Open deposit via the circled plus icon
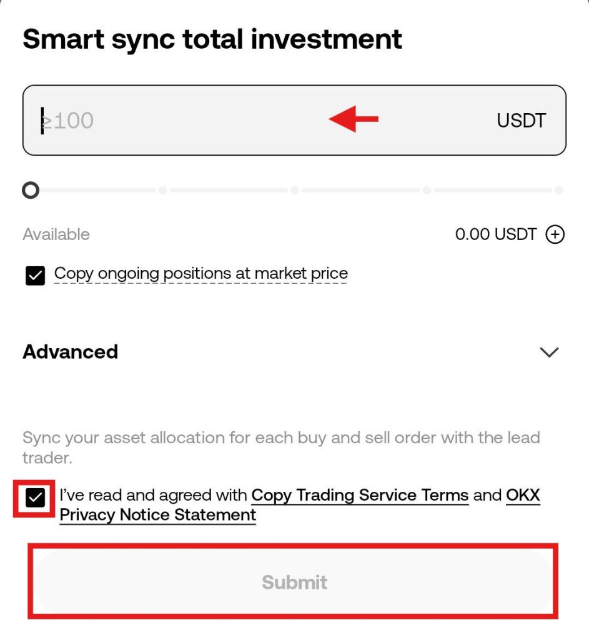 click(x=556, y=234)
